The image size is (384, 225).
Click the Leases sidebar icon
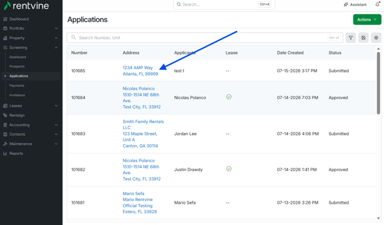[5, 106]
